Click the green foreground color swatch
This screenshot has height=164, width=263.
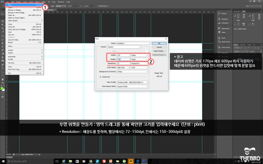click(2, 88)
